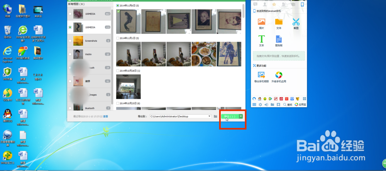Check WeiXin album checkbox
The image size is (386, 171).
point(70,54)
